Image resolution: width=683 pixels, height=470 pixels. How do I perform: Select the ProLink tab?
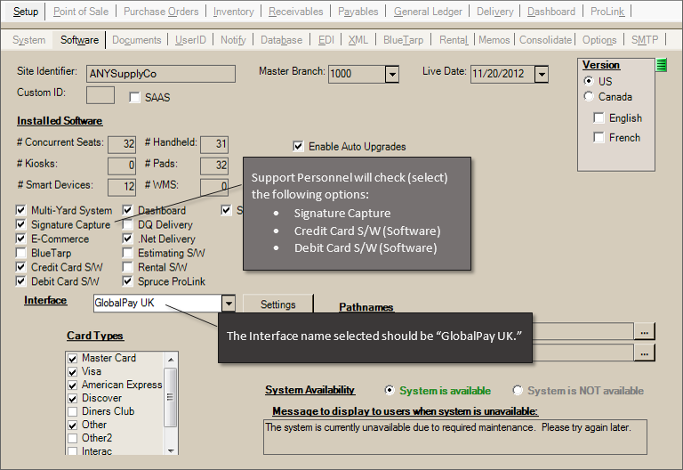(607, 12)
